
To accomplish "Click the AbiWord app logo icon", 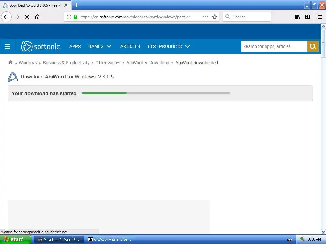I will pyautogui.click(x=13, y=77).
